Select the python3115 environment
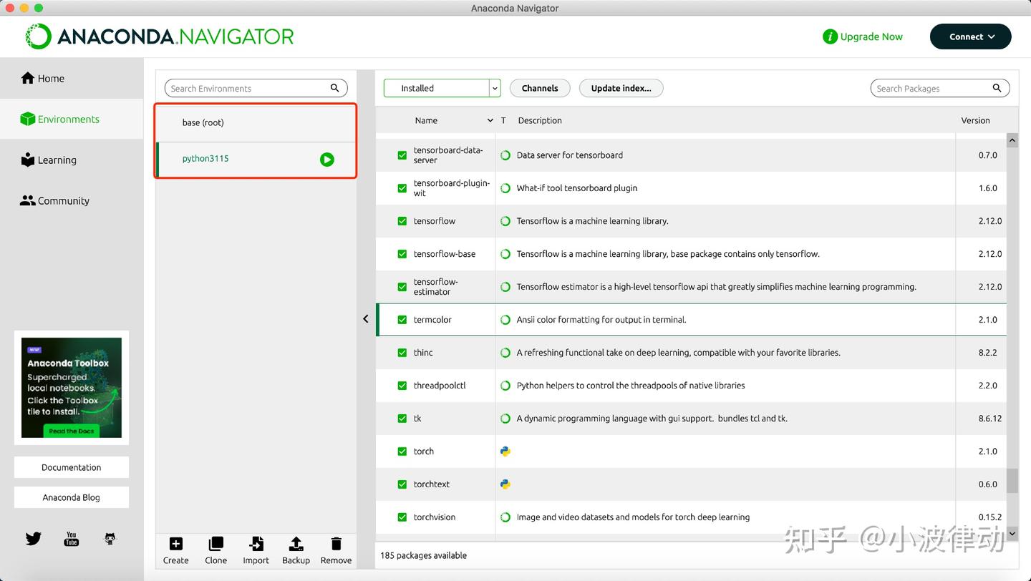The width and height of the screenshot is (1031, 581). [x=256, y=160]
